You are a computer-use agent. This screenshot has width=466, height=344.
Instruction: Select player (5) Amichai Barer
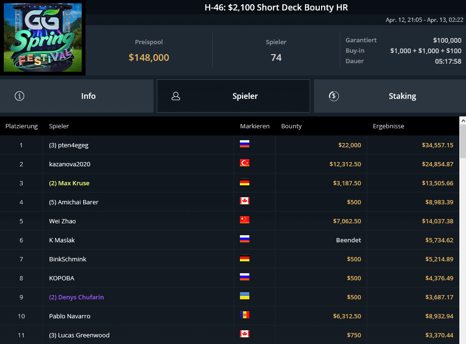pyautogui.click(x=74, y=202)
